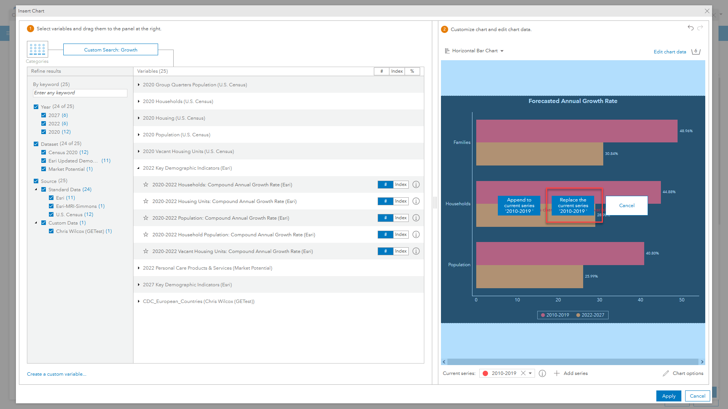Open Chart options pencil icon
This screenshot has width=728, height=409.
click(x=666, y=373)
